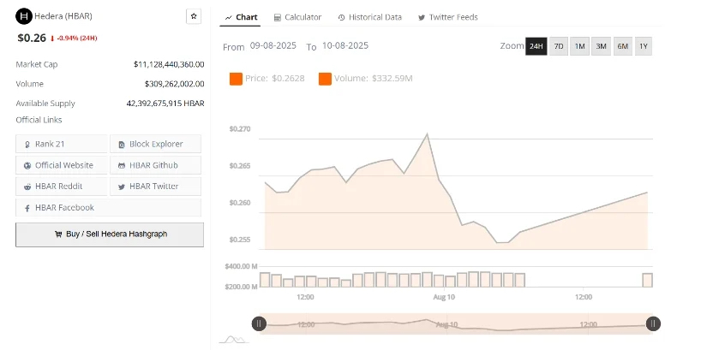Toggle the Price series legend swatch
The width and height of the screenshot is (707, 350).
(236, 79)
